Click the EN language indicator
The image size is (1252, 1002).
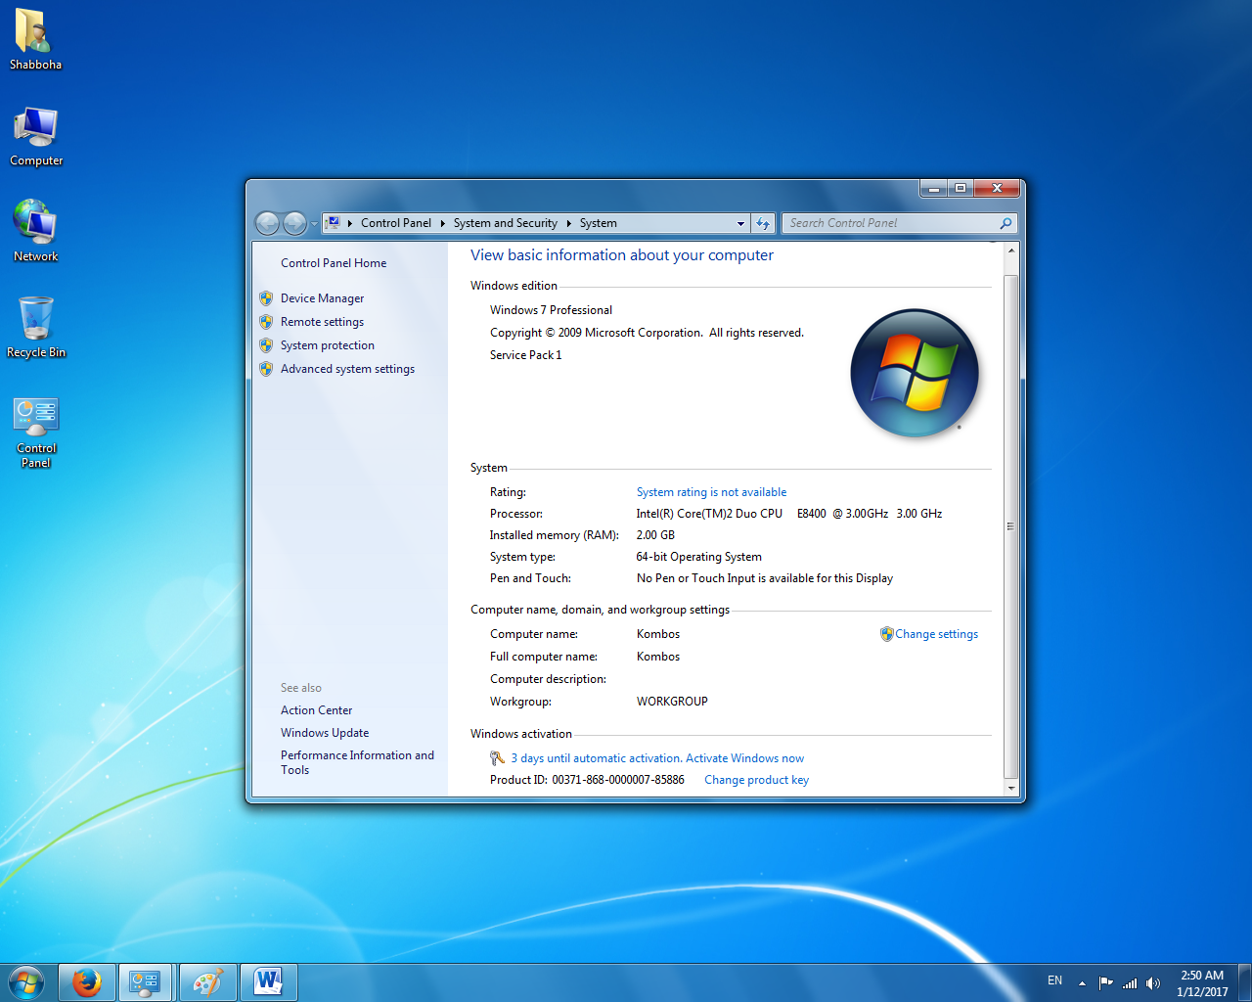coord(1054,980)
